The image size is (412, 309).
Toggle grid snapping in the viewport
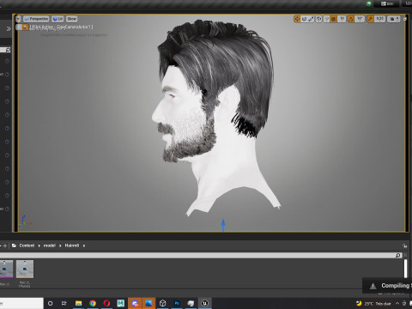point(334,19)
